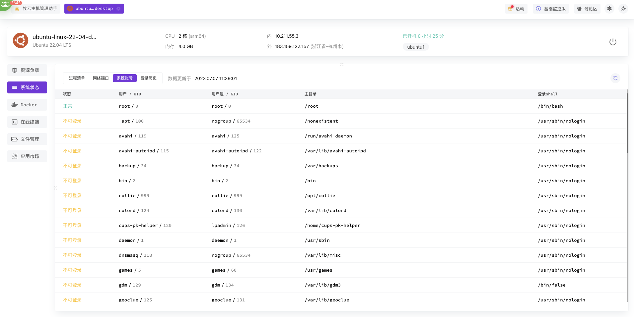Click the 登录shell column header
634x317 pixels.
548,94
